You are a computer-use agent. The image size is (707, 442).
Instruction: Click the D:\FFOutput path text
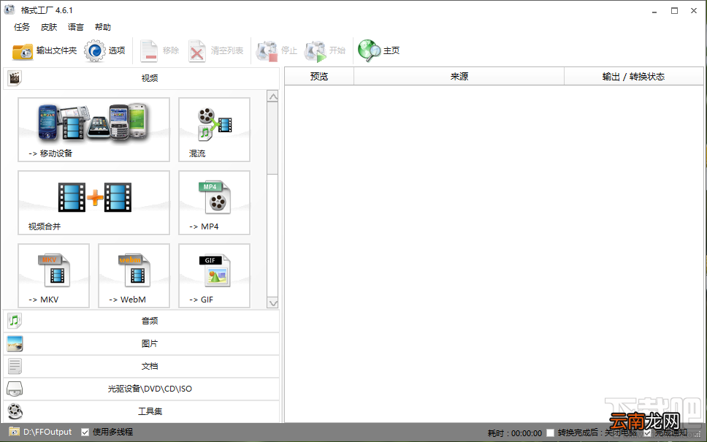[47, 432]
